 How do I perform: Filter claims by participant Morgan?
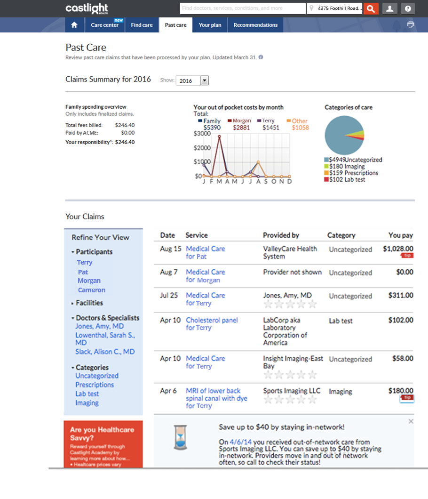89,281
